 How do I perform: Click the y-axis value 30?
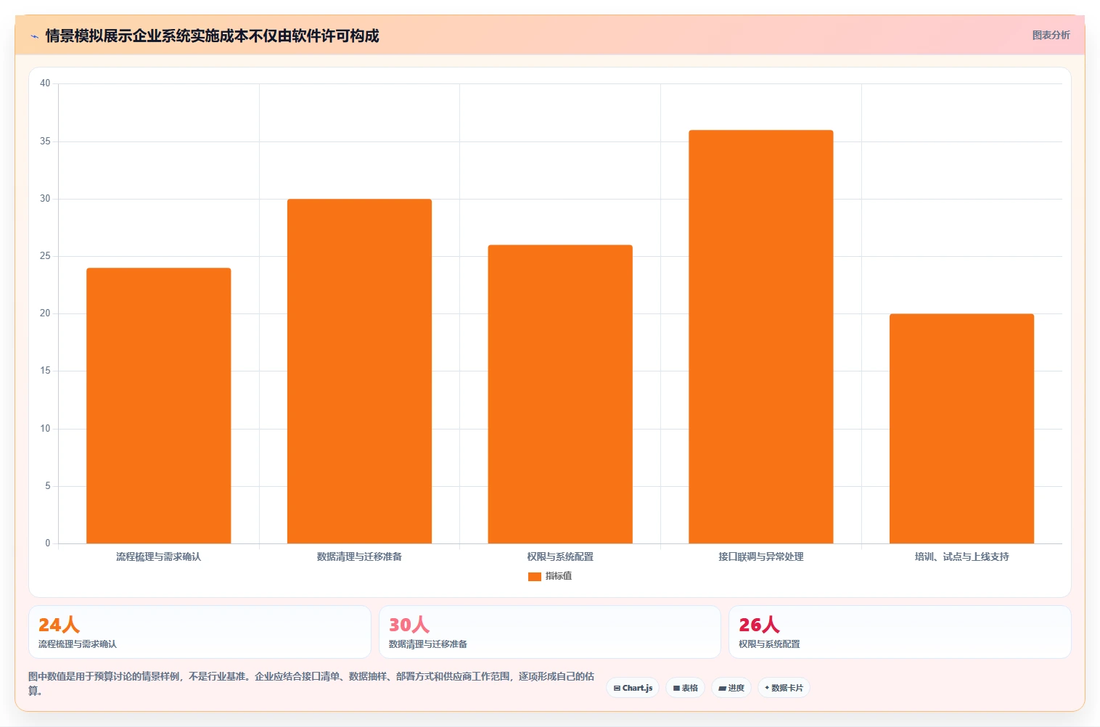point(45,198)
